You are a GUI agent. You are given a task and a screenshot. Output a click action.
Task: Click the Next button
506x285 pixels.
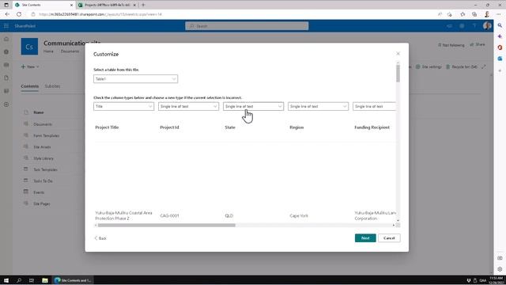pyautogui.click(x=365, y=238)
